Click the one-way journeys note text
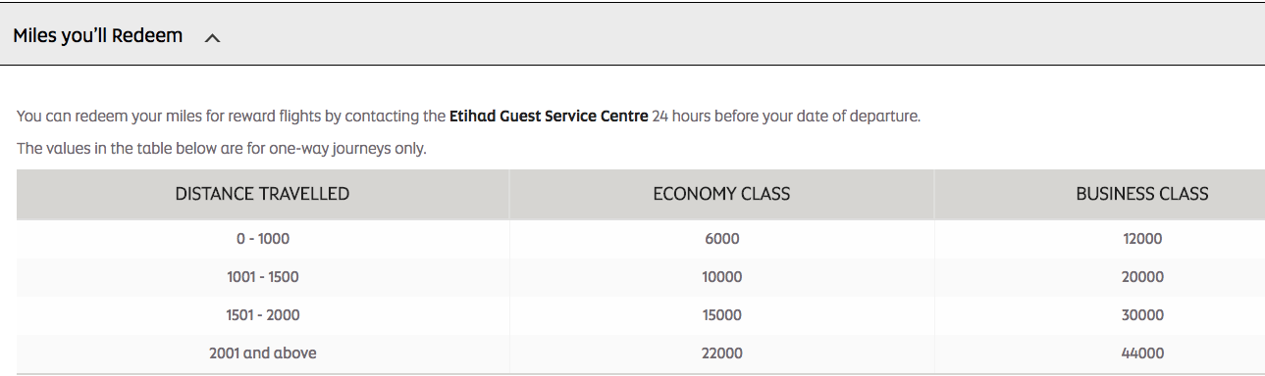The width and height of the screenshot is (1265, 376). 222,149
